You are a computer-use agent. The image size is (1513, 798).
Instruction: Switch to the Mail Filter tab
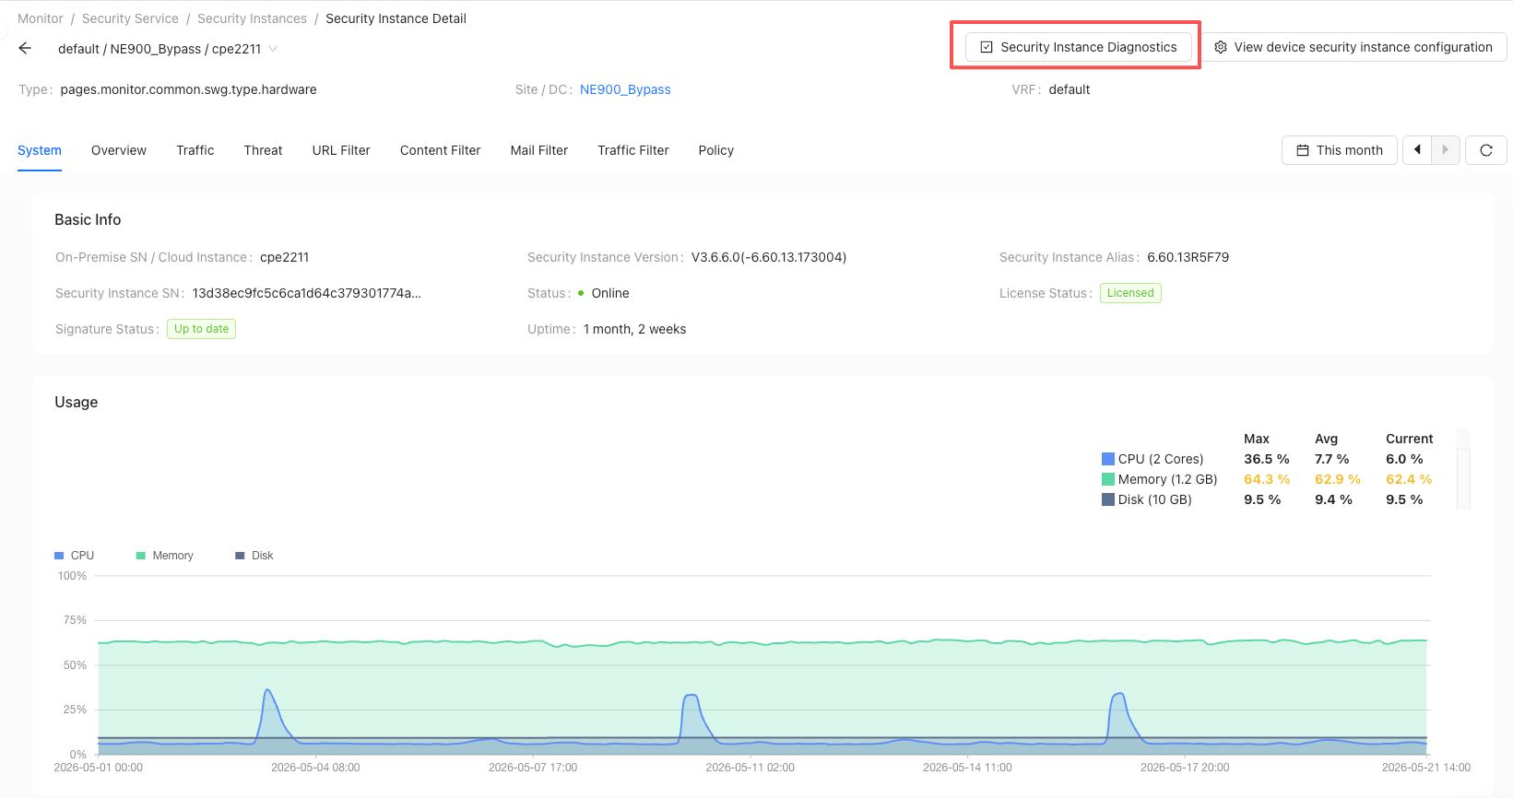click(539, 150)
